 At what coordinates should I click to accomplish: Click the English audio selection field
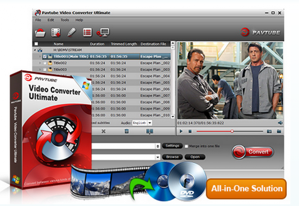coord(140,123)
